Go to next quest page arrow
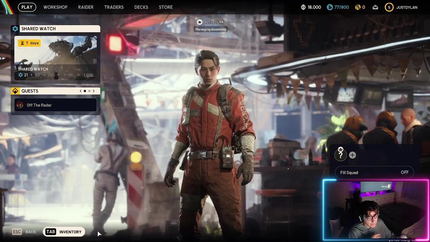The image size is (430, 242). point(94,91)
